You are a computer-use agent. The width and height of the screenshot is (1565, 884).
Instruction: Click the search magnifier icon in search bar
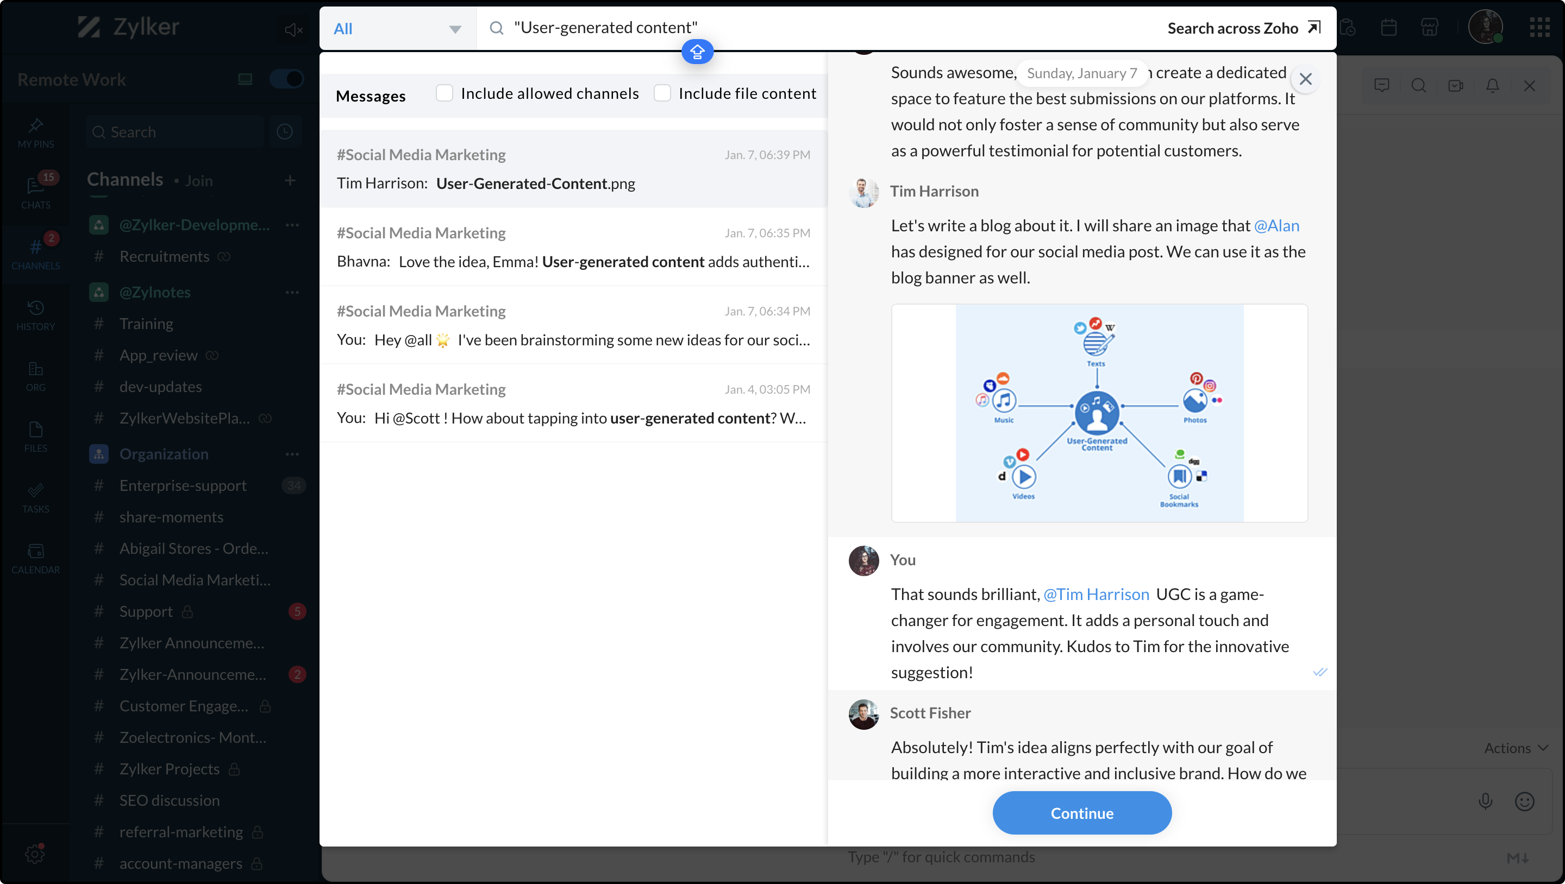coord(496,28)
